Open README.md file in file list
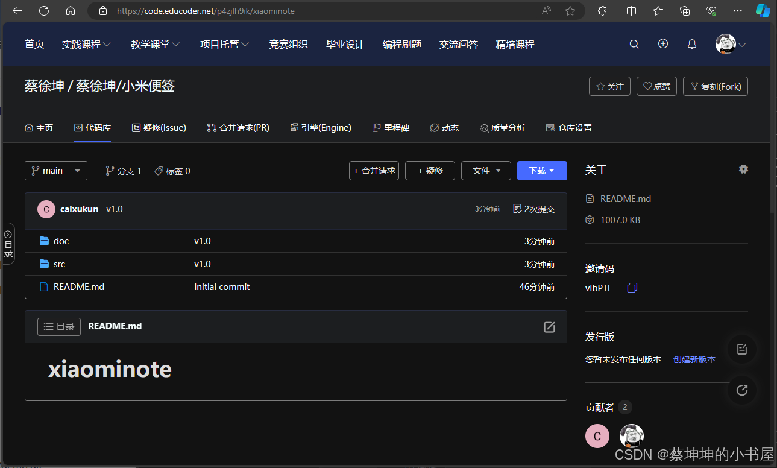This screenshot has width=777, height=468. [x=79, y=287]
